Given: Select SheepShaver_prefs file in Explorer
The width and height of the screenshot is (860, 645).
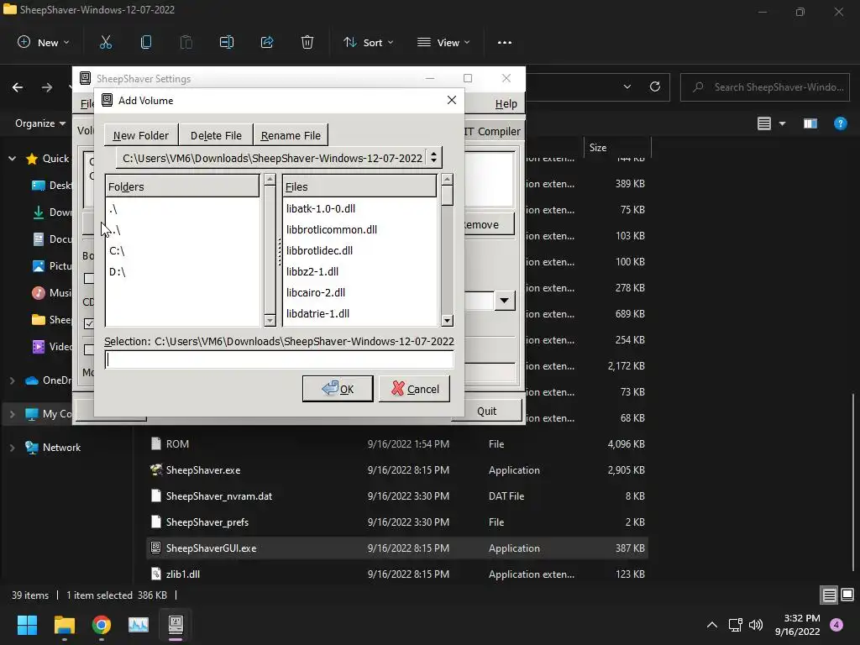Looking at the screenshot, I should [397, 522].
